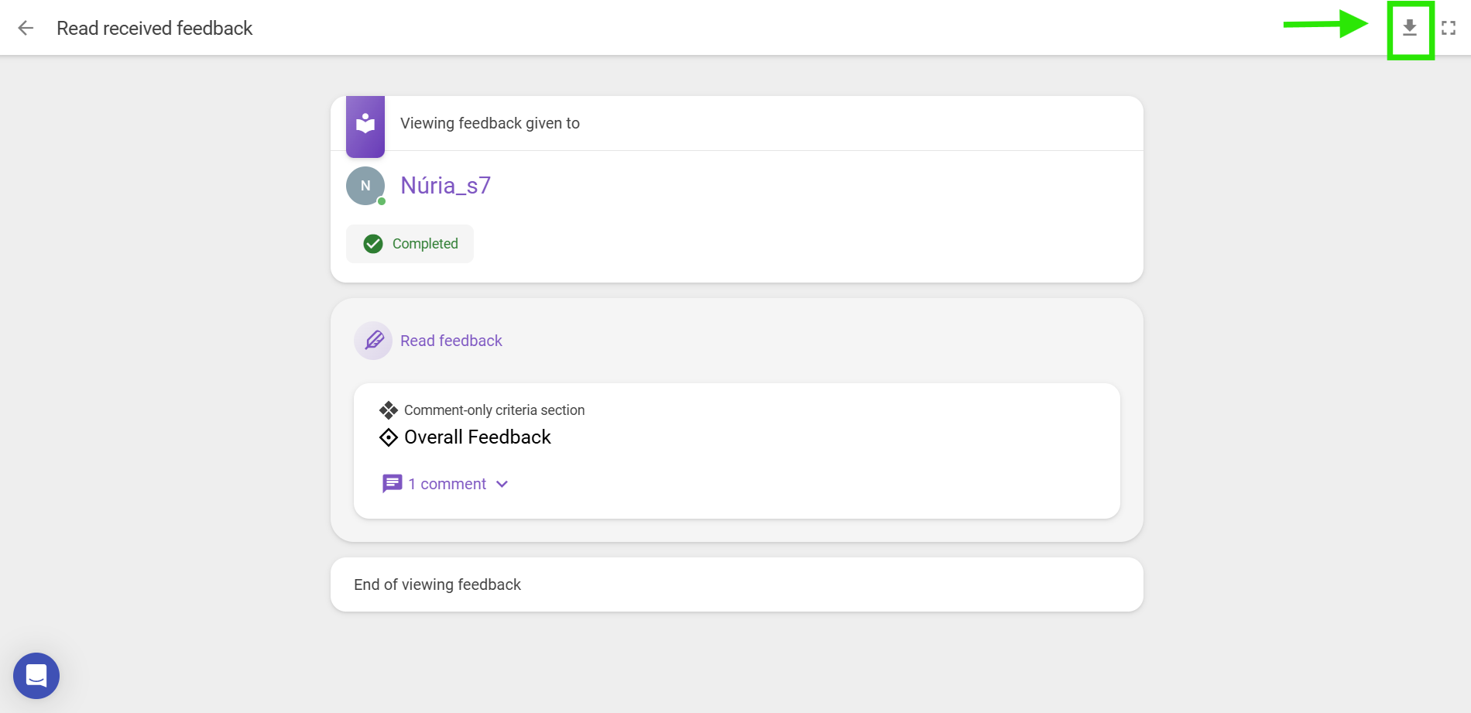
Task: Click the green Completed checkmark icon
Action: pyautogui.click(x=373, y=244)
